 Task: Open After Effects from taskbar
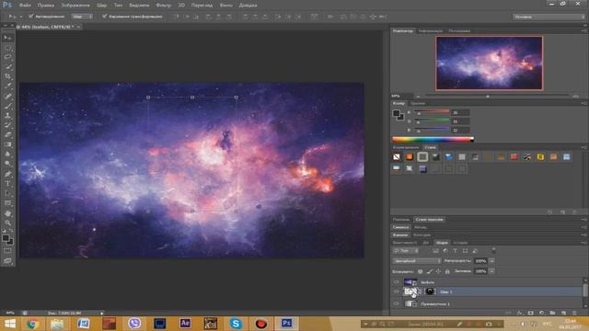[185, 323]
